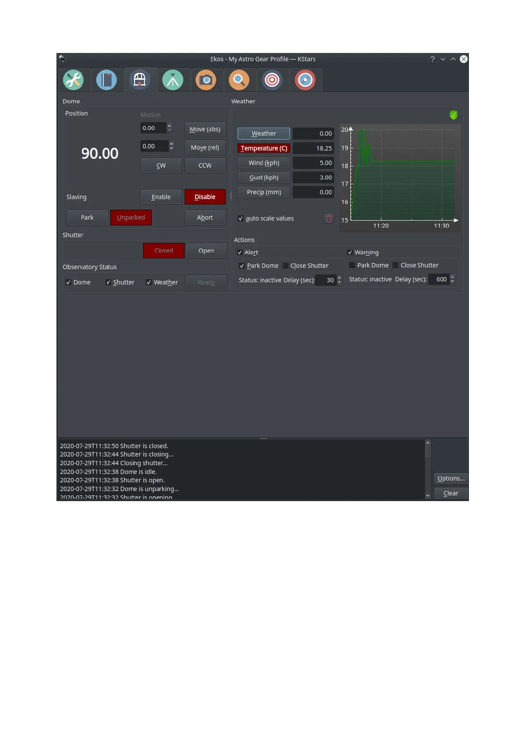
Task: Clear the log messages
Action: pyautogui.click(x=451, y=493)
